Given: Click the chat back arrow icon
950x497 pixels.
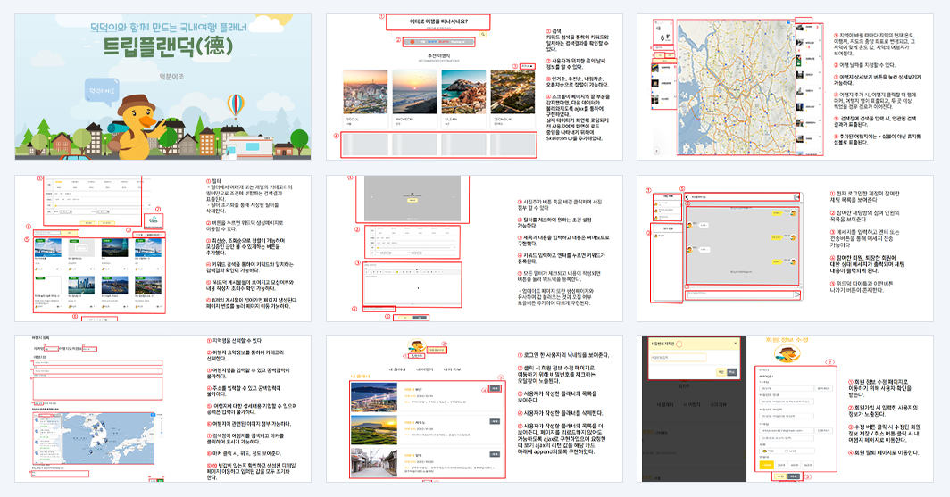Looking at the screenshot, I should click(687, 196).
